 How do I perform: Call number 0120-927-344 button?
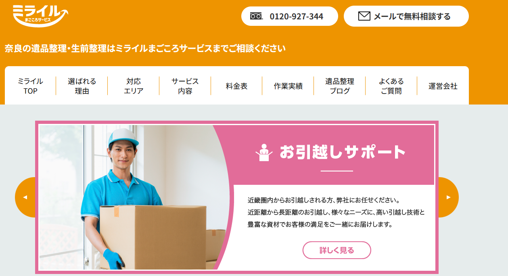289,16
